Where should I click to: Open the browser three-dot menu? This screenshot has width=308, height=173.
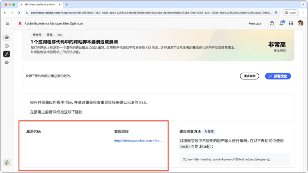click(x=303, y=13)
